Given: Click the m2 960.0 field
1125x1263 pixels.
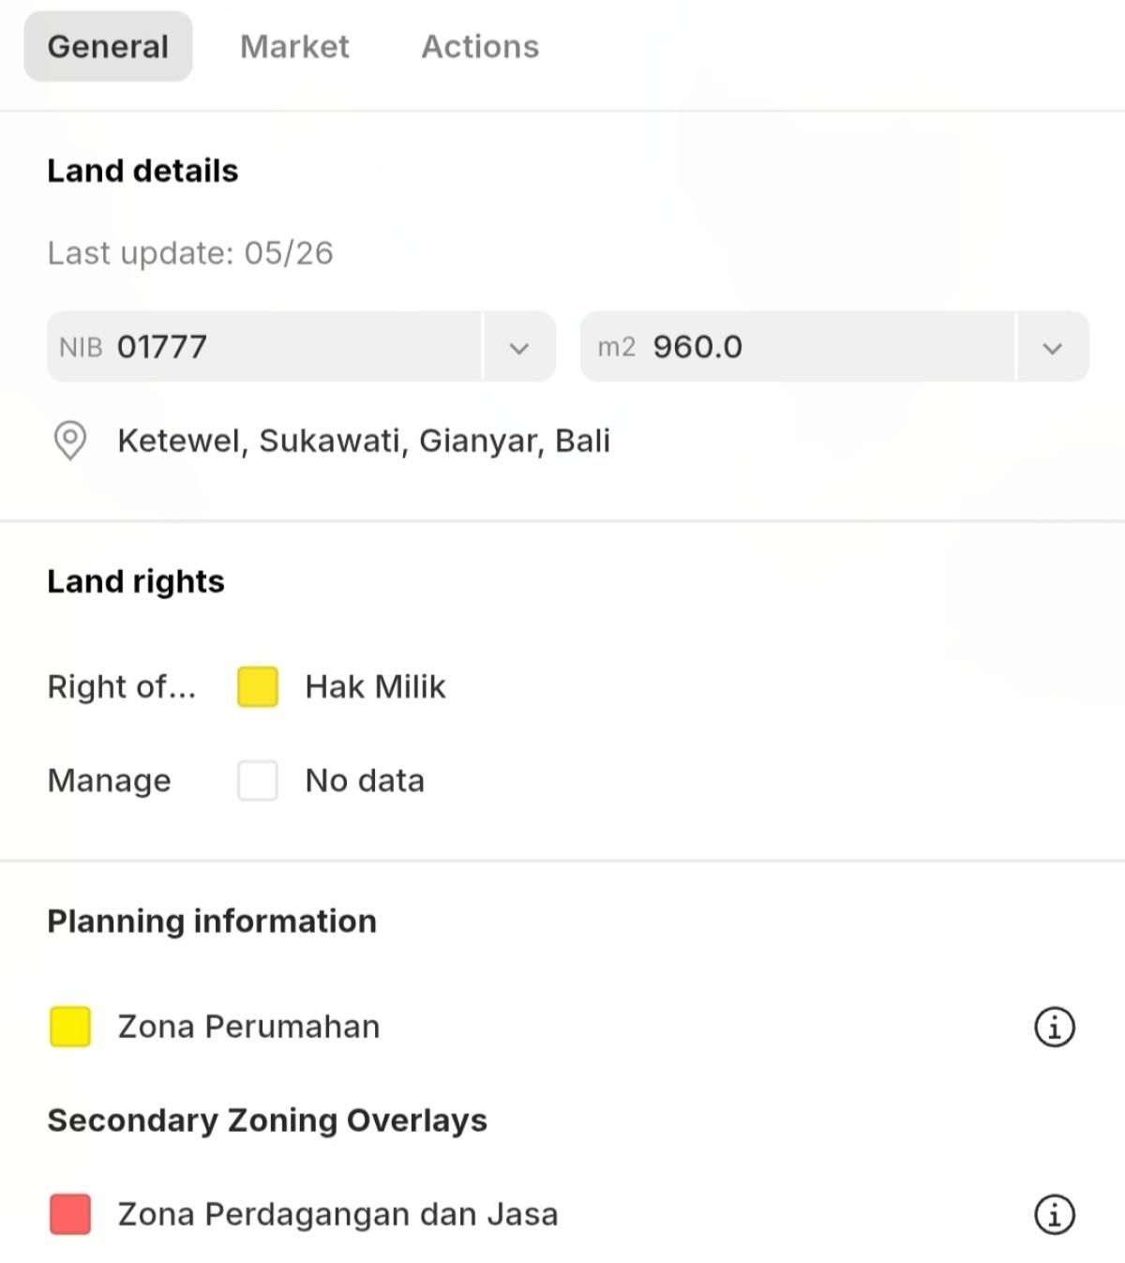Looking at the screenshot, I should [798, 347].
